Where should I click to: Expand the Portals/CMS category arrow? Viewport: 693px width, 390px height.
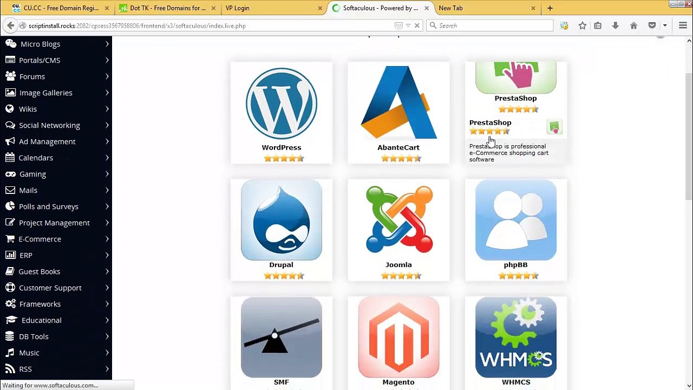click(x=107, y=60)
